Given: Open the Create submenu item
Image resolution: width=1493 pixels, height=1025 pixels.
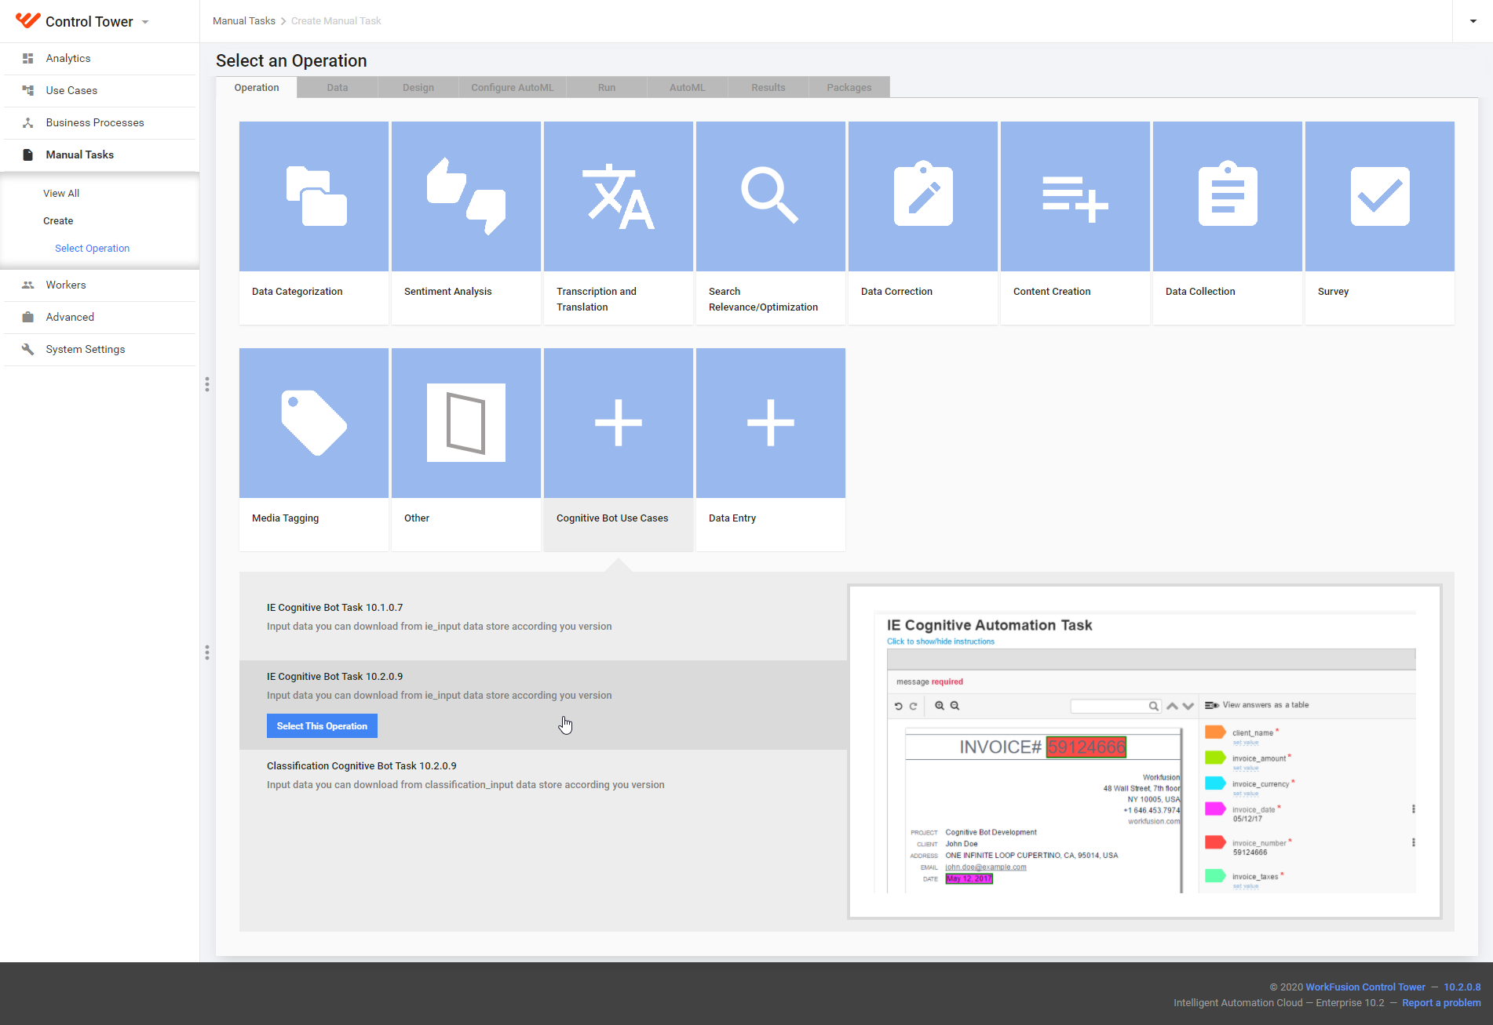Looking at the screenshot, I should point(58,220).
